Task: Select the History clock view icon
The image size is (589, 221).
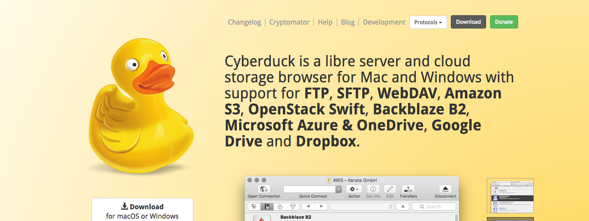Action: coord(280,207)
